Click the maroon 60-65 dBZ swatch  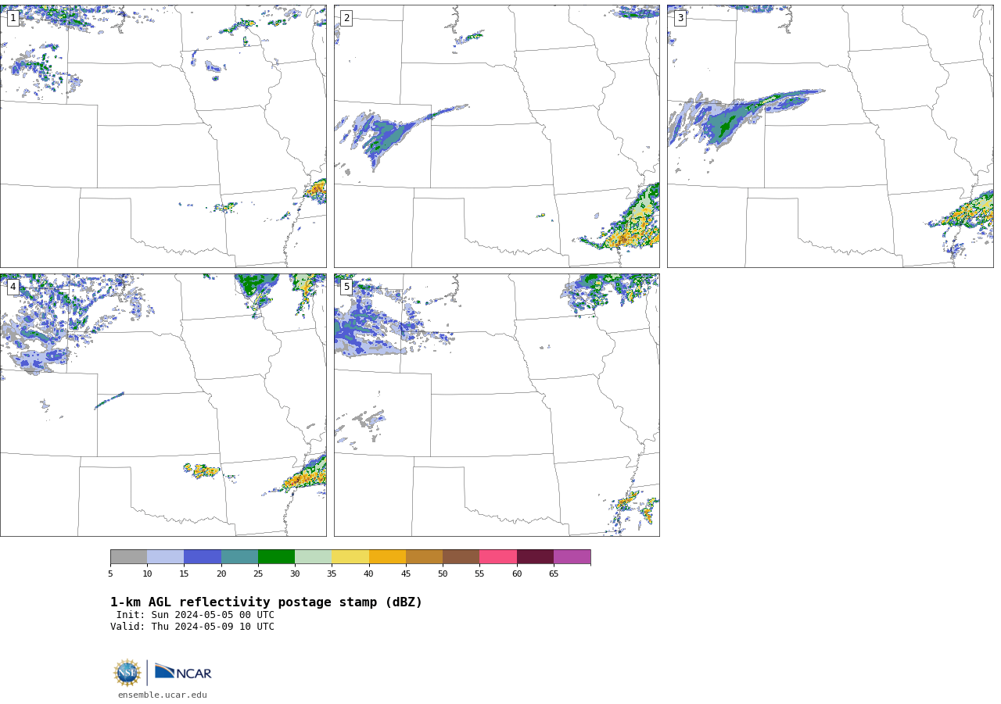point(535,556)
